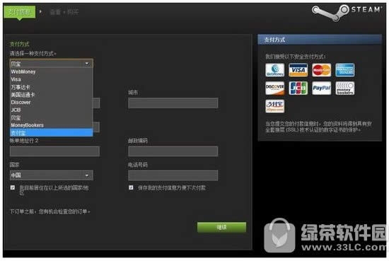Click the WebMoney payment logo icon
The width and height of the screenshot is (389, 261).
click(x=274, y=70)
